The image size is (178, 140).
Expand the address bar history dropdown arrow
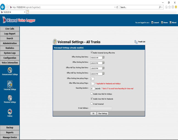(x=115, y=7)
